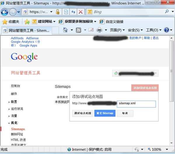
Task: Click the RSS feeds icon
Action: [x=78, y=30]
